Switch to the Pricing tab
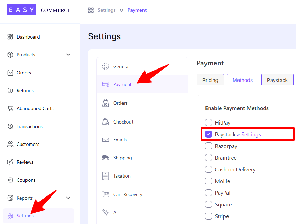The height and width of the screenshot is (224, 296). click(210, 80)
